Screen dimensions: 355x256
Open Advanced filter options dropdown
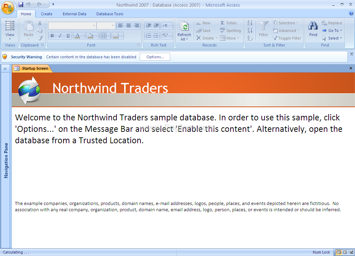coord(286,31)
